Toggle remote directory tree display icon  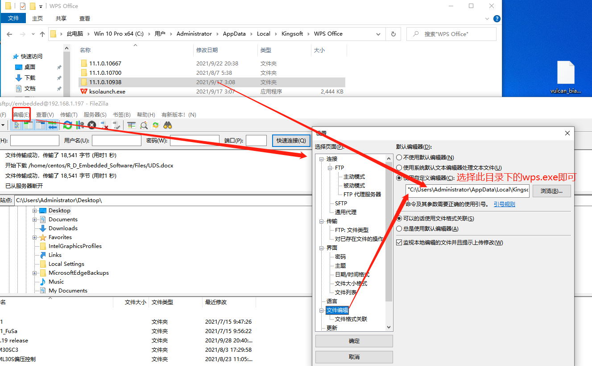(40, 126)
